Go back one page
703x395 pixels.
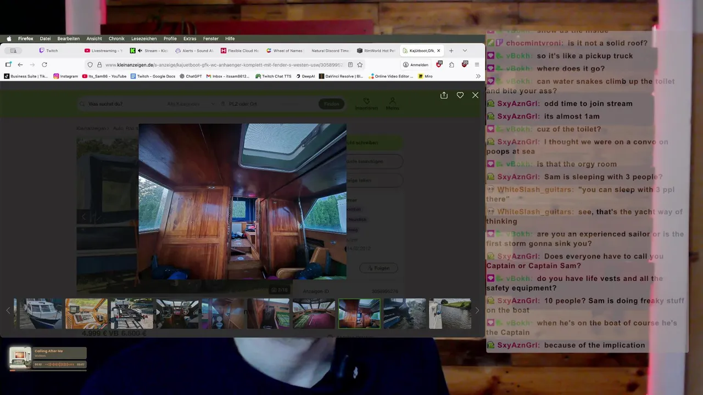click(x=20, y=65)
